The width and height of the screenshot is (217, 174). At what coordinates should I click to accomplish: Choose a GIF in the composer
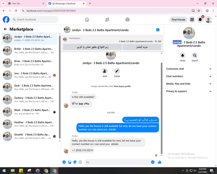click(80, 162)
